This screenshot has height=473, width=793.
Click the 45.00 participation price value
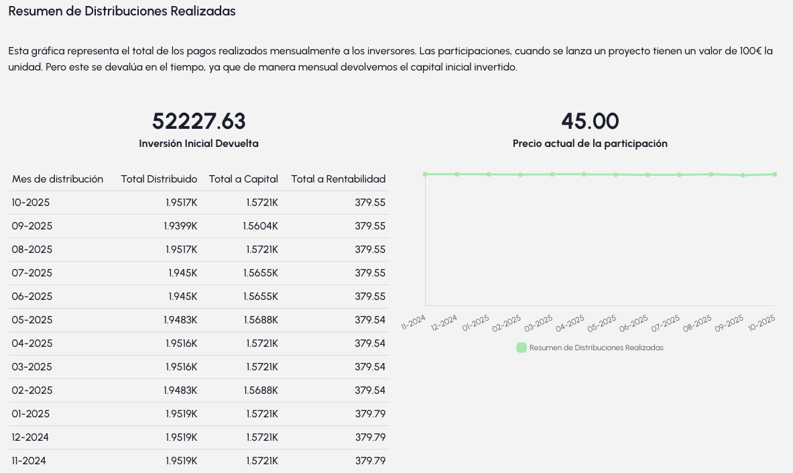coord(590,121)
